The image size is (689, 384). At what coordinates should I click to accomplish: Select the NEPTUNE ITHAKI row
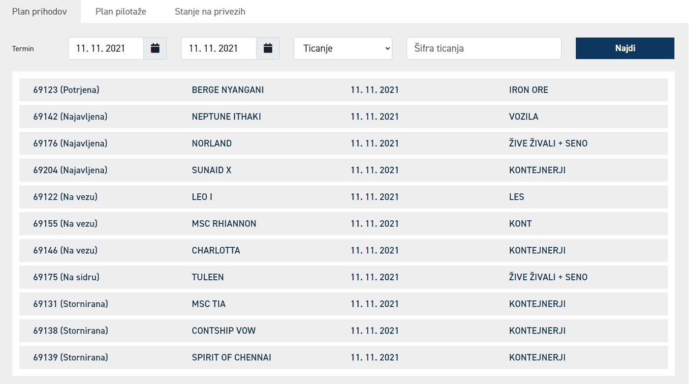point(344,117)
